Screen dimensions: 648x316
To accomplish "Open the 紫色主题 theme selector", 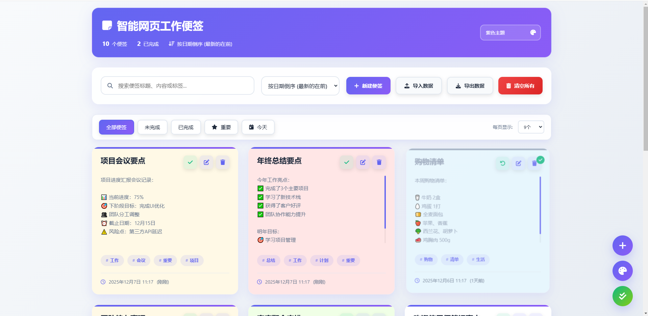I will (x=510, y=32).
